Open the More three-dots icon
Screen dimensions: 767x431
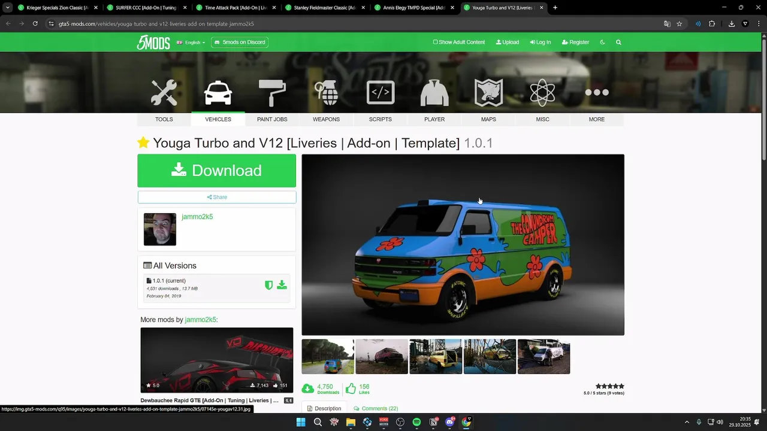point(597,92)
